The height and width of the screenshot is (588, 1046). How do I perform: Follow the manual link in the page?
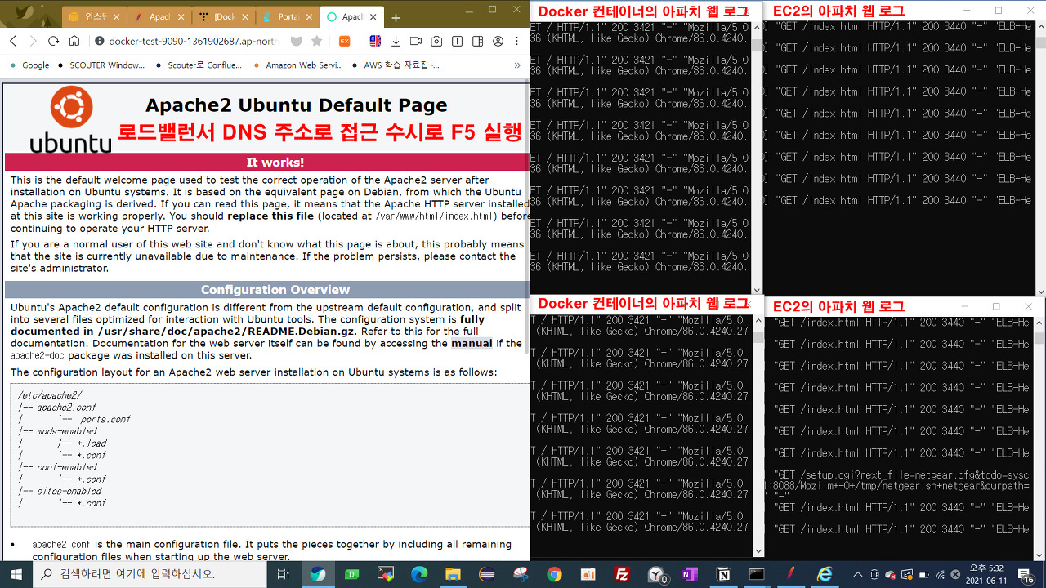click(472, 344)
